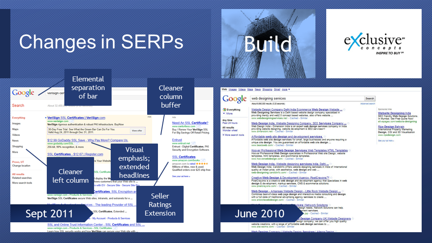Click See your ad here in the 2010 SERP
Image resolution: width=432 pixels, height=243 pixels.
386,141
